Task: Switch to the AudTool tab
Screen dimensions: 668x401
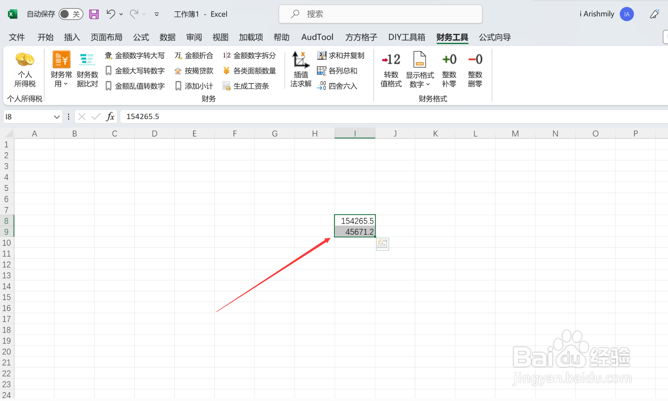Action: coord(317,37)
